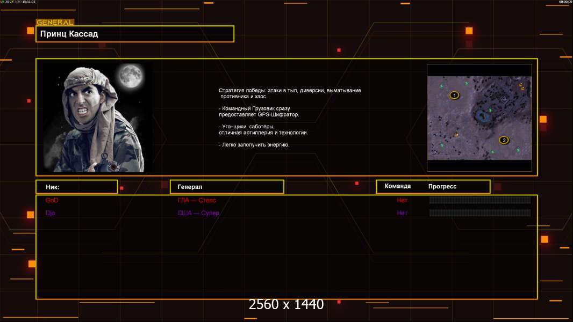Click GoD's loading progress bar
Image resolution: width=573 pixels, height=322 pixels.
[480, 200]
